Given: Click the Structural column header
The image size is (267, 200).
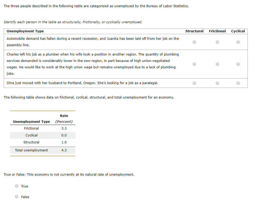Looking at the screenshot, I should [194, 31].
